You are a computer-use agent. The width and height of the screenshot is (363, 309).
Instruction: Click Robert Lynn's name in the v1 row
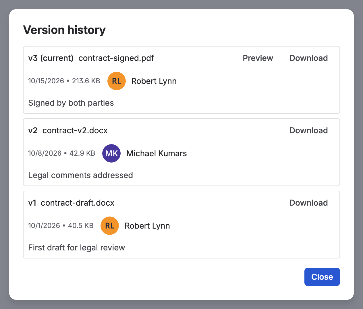pos(147,226)
